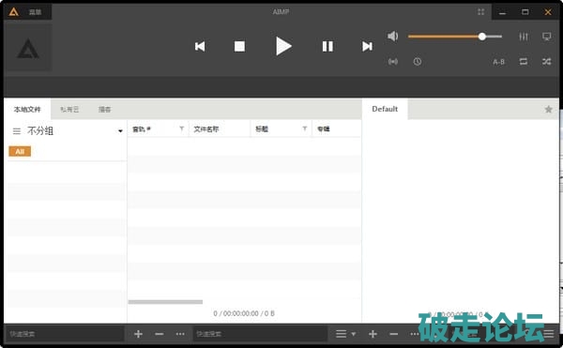563x348 pixels.
Task: Stop playback with the square button
Action: tap(239, 46)
